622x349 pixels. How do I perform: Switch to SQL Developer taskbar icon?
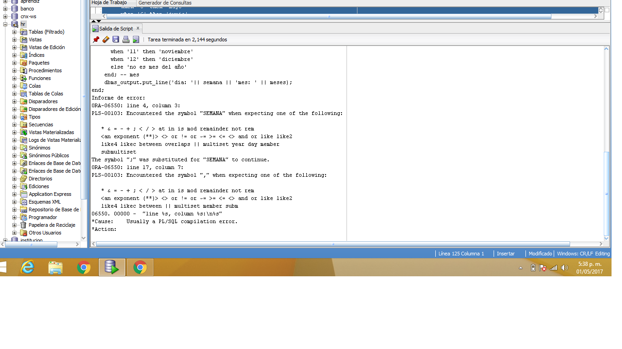tap(112, 267)
